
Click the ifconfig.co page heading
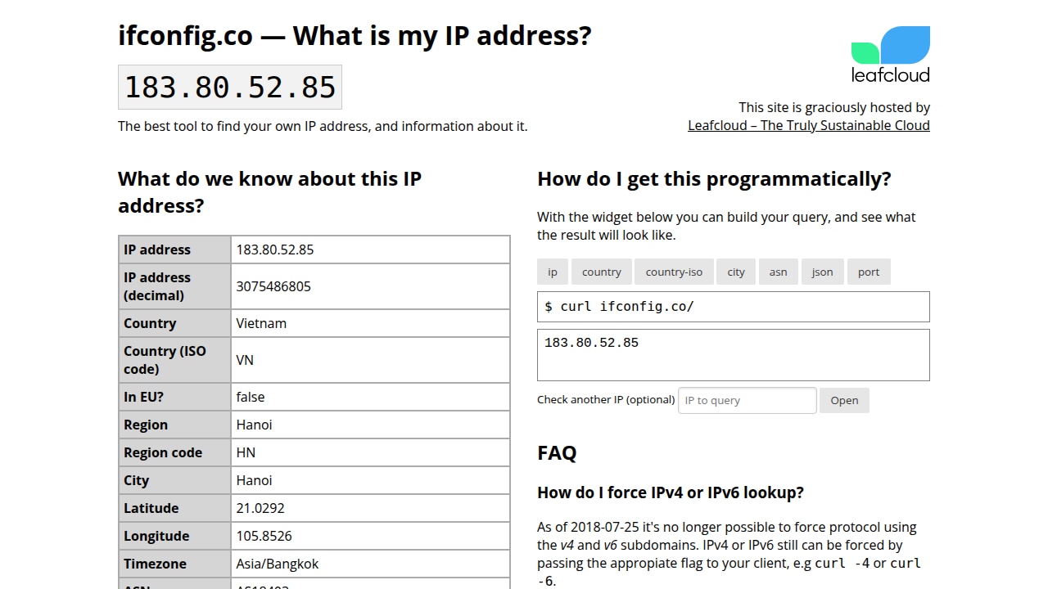coord(355,36)
